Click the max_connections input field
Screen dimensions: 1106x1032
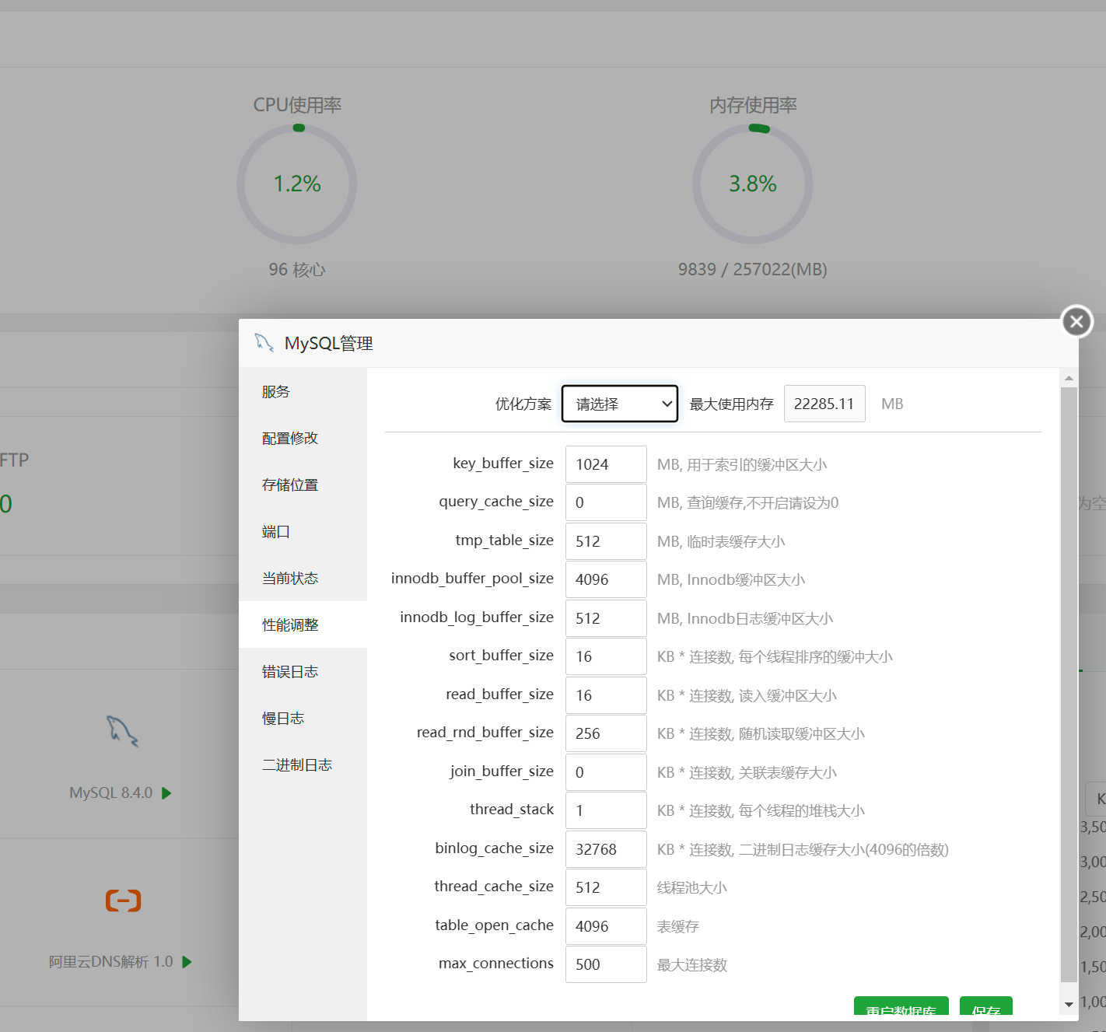point(606,964)
